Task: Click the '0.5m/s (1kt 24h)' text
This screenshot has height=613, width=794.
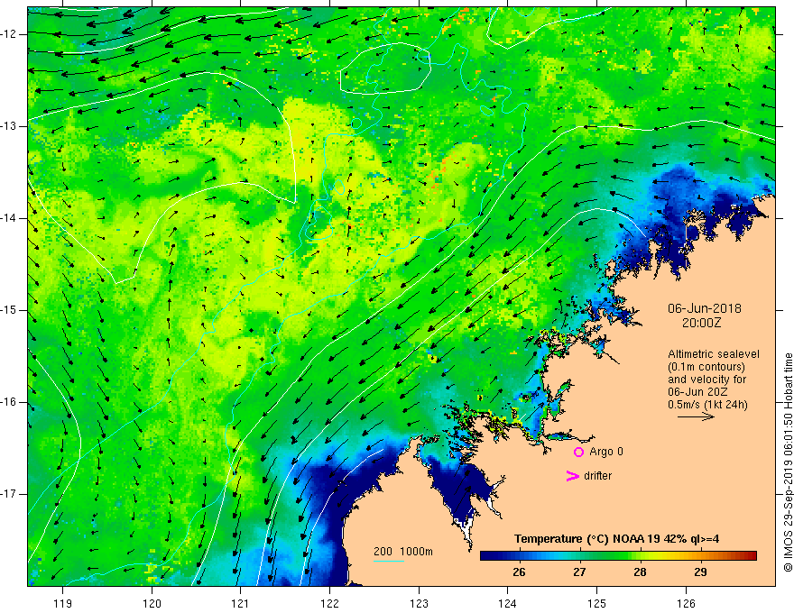Action: pos(707,405)
